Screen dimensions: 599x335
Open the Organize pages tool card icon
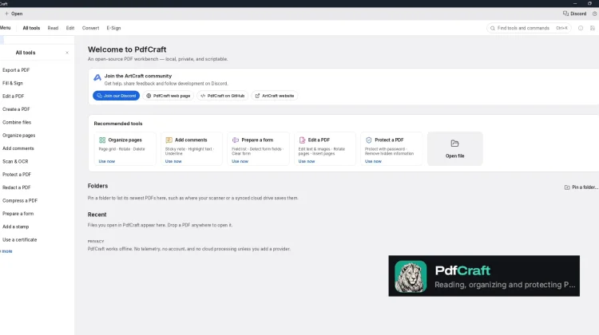click(102, 140)
